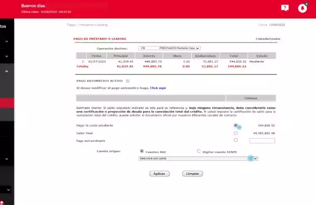The image size is (316, 205).
Task: Click the 'Pendiente' status cell
Action: pos(257,61)
